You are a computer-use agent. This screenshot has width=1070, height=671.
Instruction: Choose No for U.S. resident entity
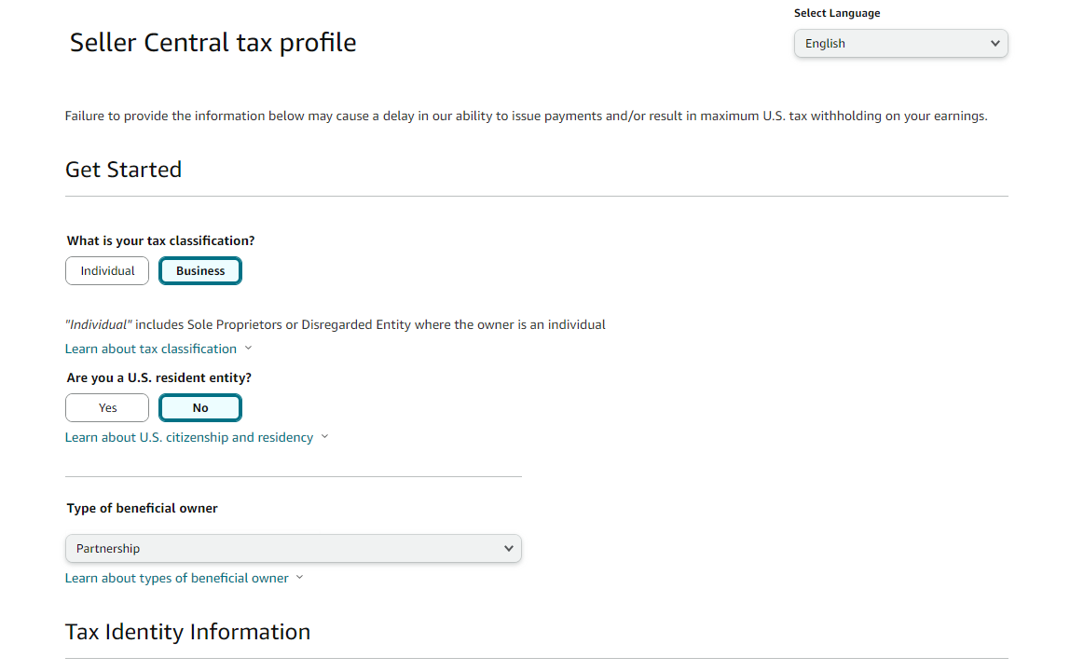pos(200,408)
